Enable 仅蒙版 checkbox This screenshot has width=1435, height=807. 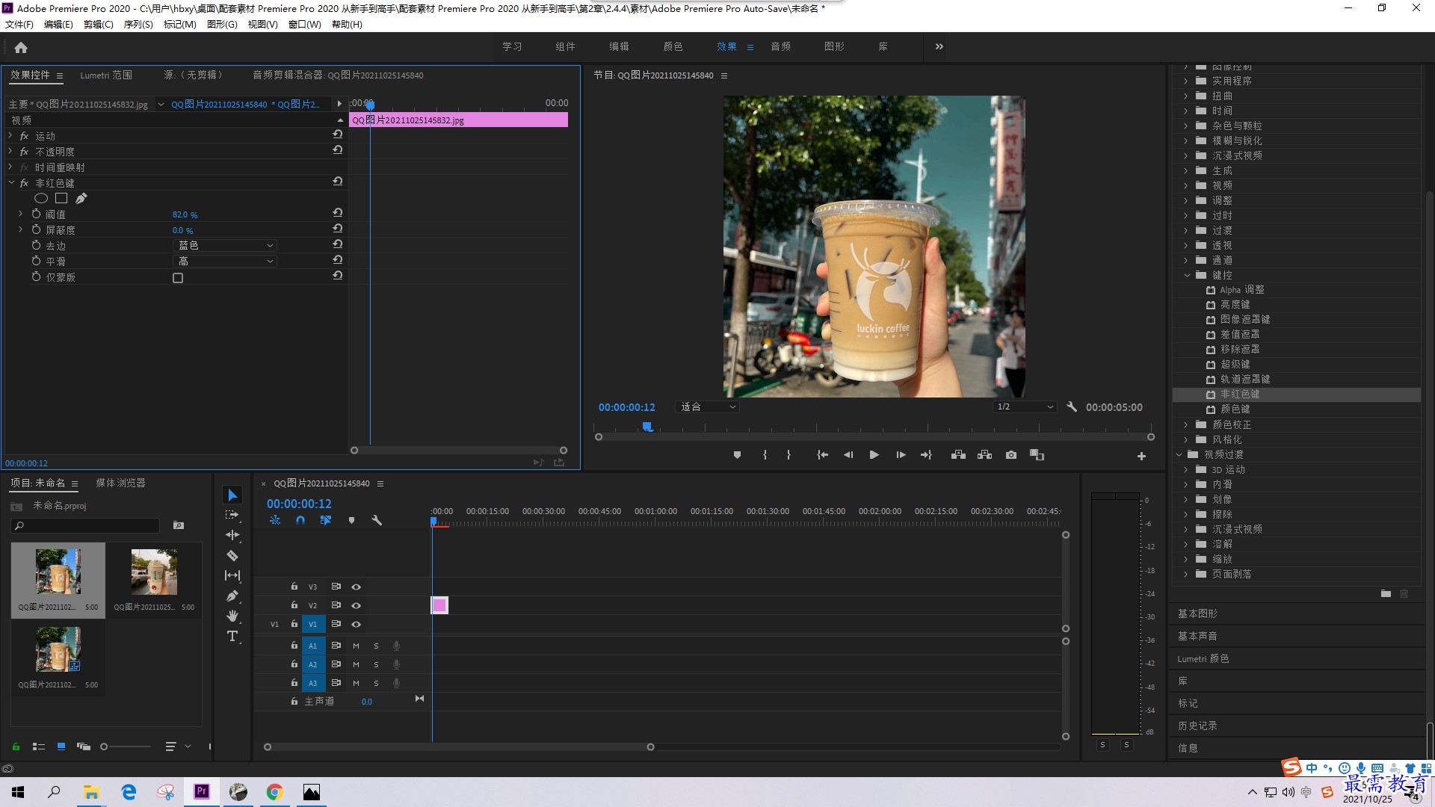tap(178, 278)
